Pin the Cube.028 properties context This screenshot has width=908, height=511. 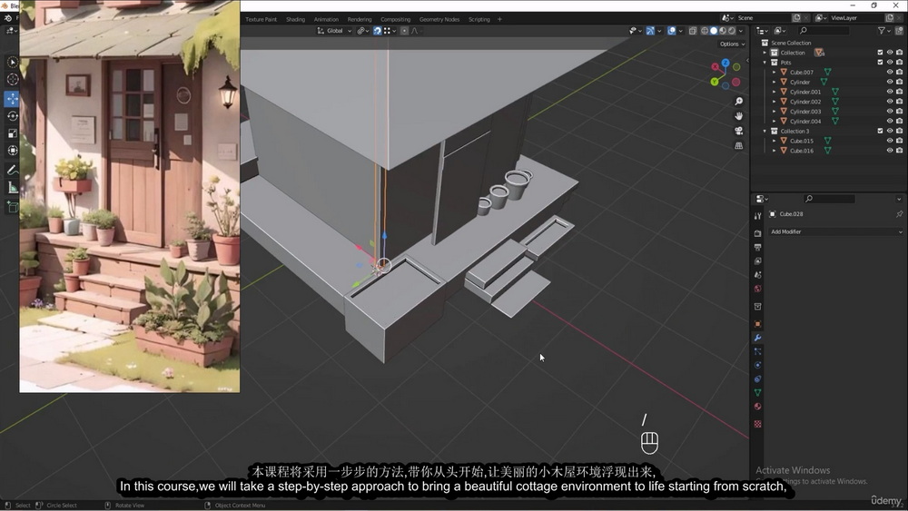coord(899,214)
